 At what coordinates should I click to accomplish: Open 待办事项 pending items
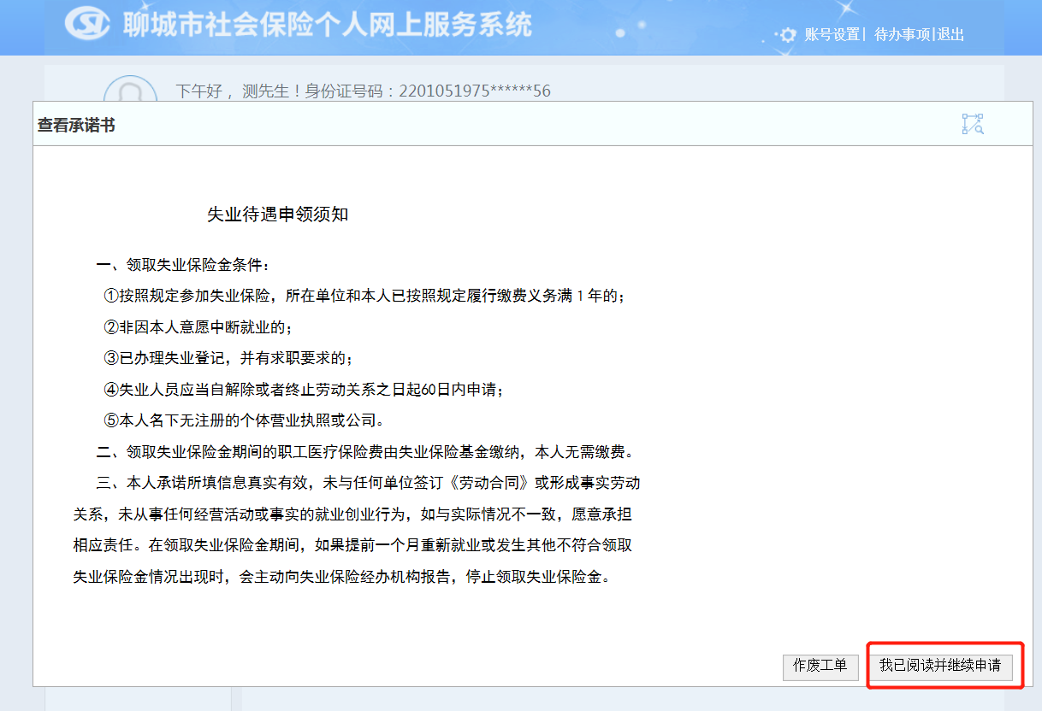(902, 35)
